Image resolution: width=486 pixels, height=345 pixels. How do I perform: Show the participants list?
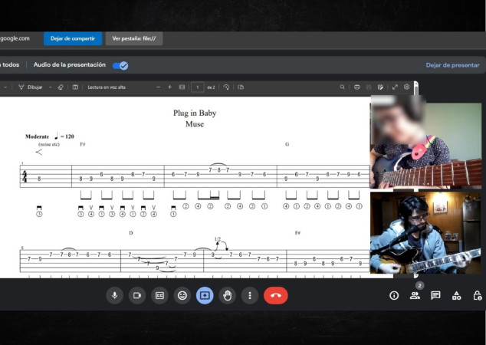(415, 295)
